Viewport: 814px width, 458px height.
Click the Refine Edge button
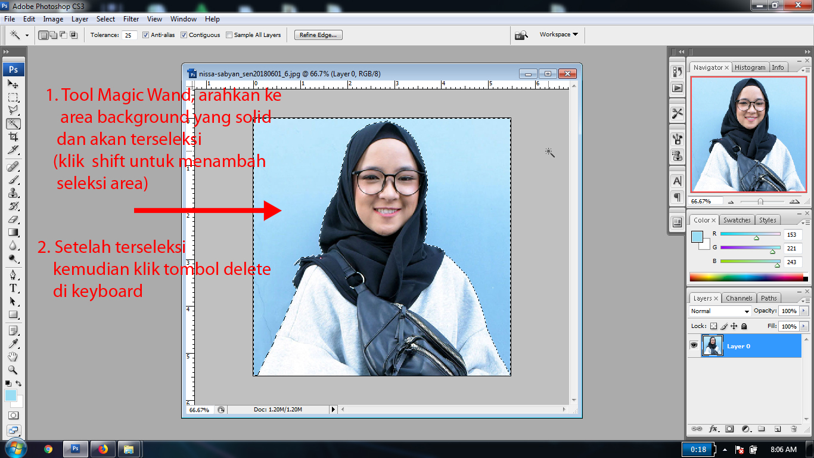pyautogui.click(x=318, y=35)
